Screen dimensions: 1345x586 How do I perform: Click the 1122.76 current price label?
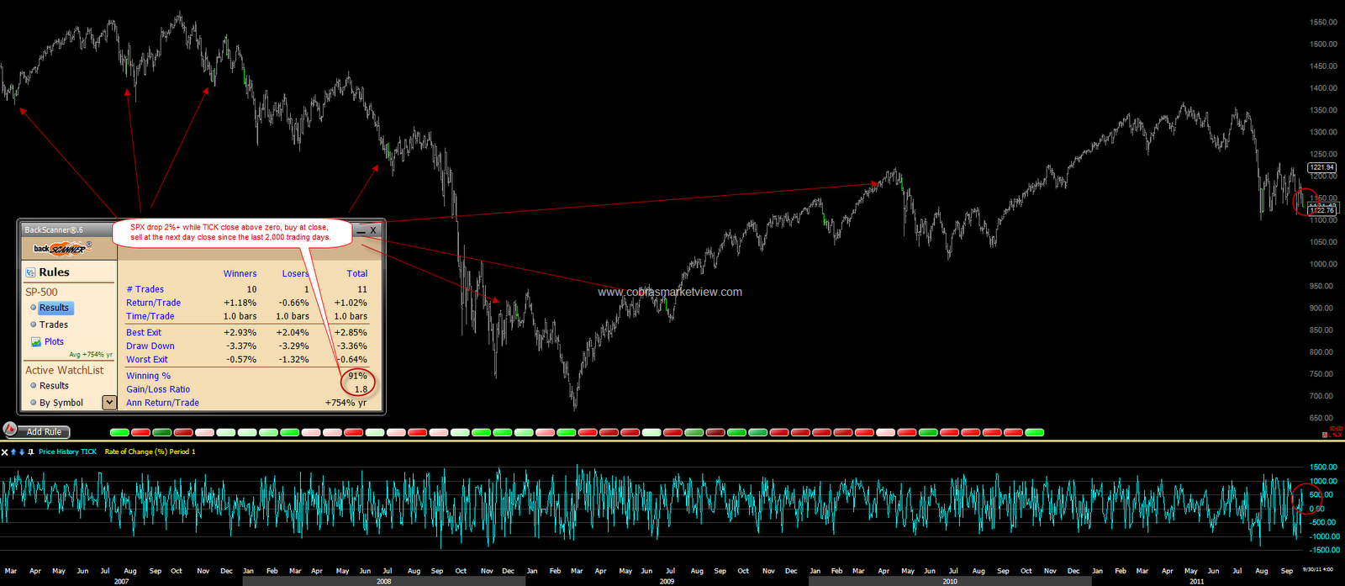pos(1321,210)
